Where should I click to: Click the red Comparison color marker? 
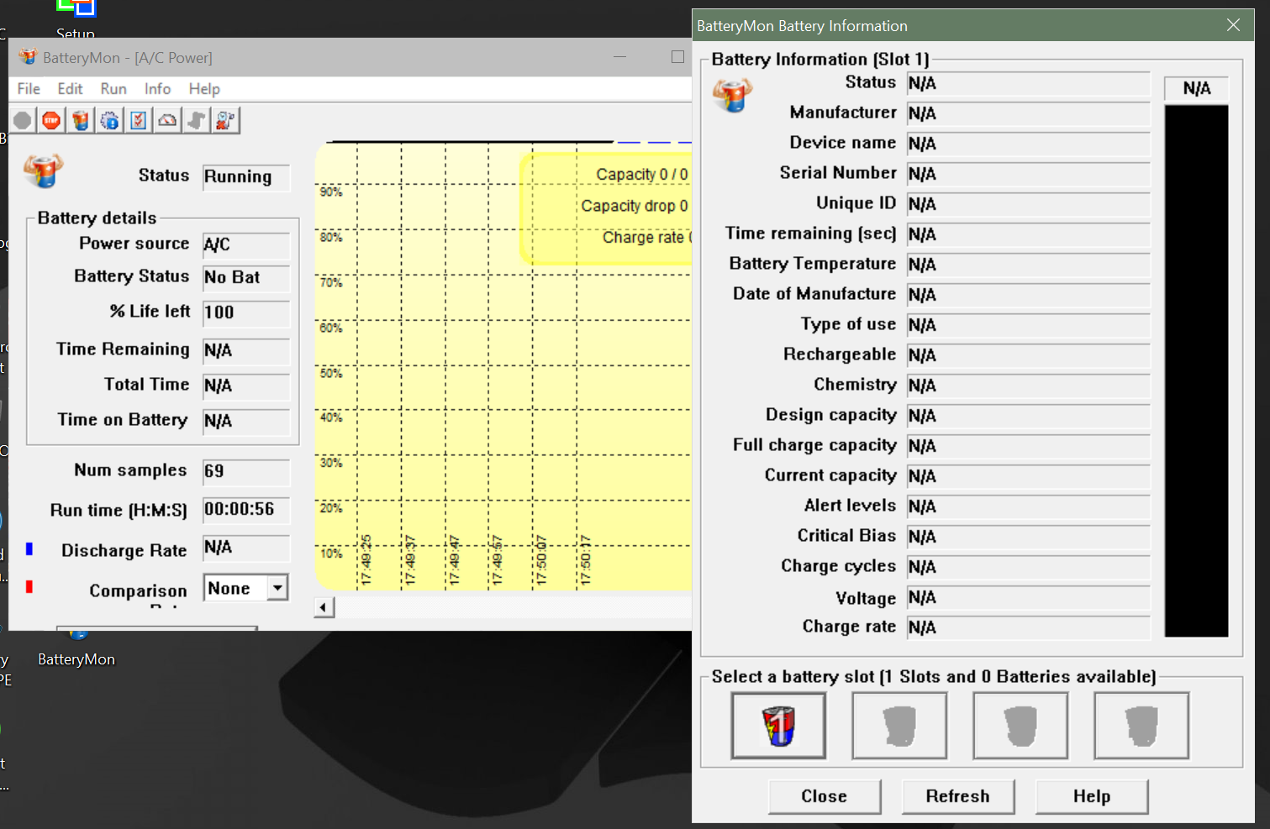pyautogui.click(x=29, y=586)
